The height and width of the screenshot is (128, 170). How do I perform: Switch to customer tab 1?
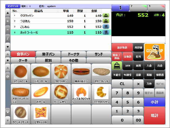click(120, 8)
